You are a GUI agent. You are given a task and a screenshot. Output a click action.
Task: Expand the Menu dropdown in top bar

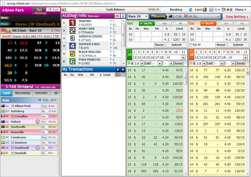coord(241,10)
